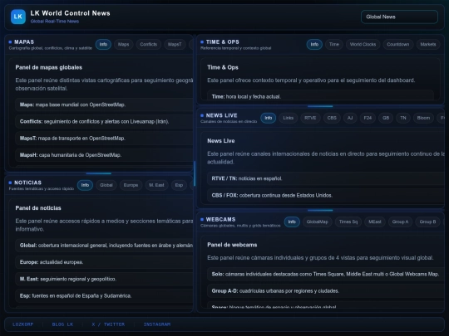This screenshot has height=336, width=449.
Task: Select the Group A webcams tab
Action: 400,222
